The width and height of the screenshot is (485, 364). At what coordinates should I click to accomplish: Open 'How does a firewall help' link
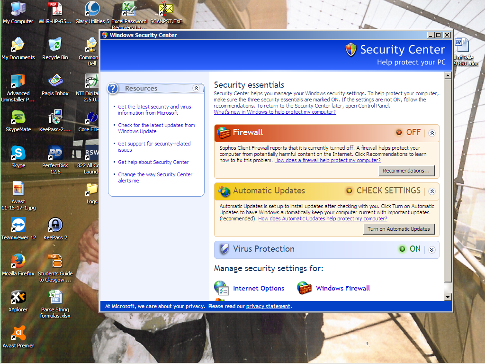[328, 160]
